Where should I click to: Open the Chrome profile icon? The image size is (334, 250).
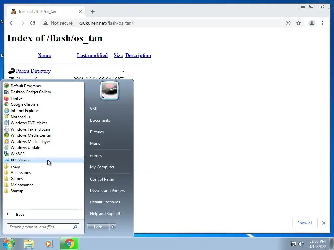point(311,23)
